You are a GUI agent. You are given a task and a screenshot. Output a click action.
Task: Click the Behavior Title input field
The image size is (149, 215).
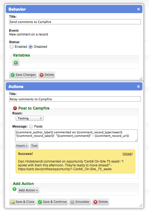(75, 22)
